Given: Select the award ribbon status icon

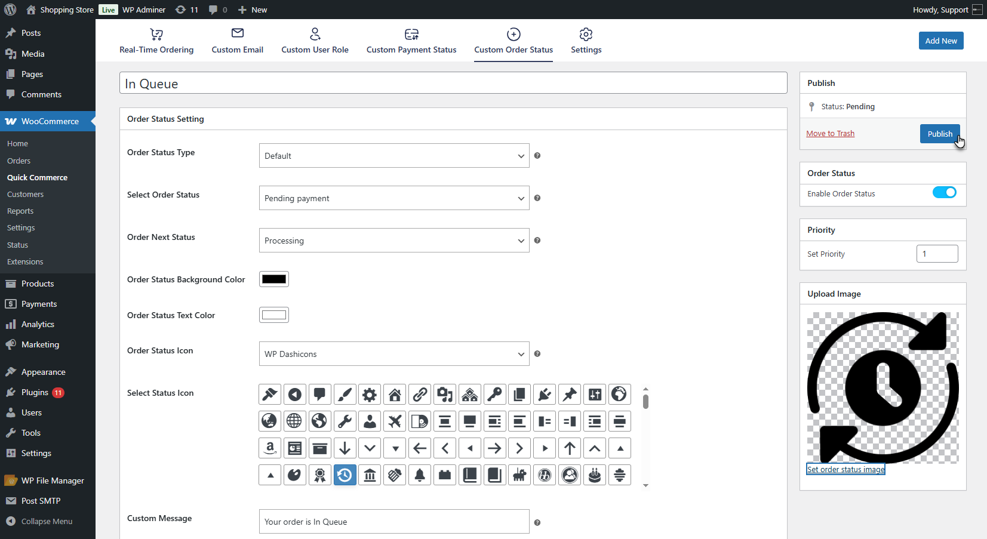Looking at the screenshot, I should tap(320, 475).
